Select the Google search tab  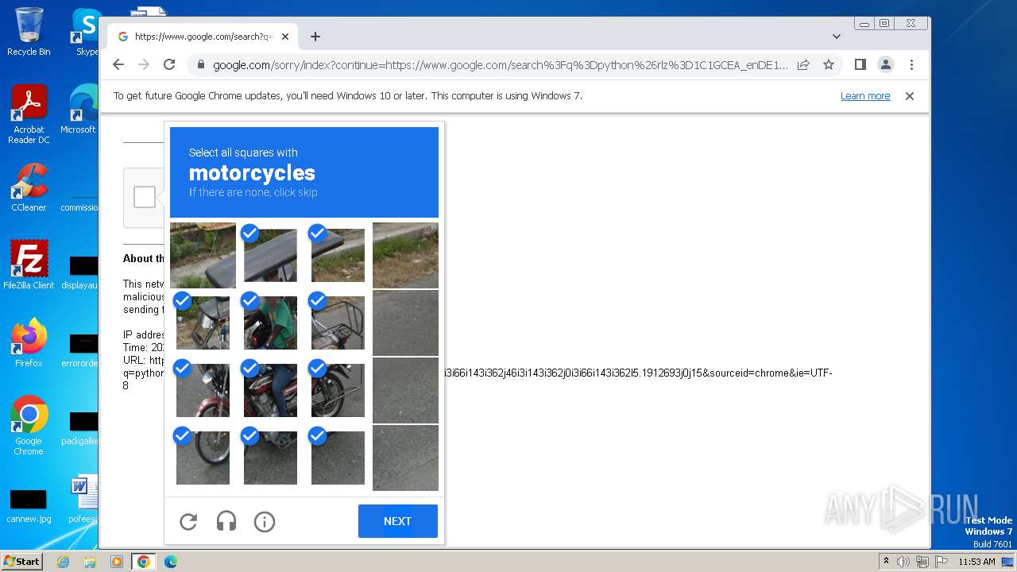pyautogui.click(x=203, y=37)
